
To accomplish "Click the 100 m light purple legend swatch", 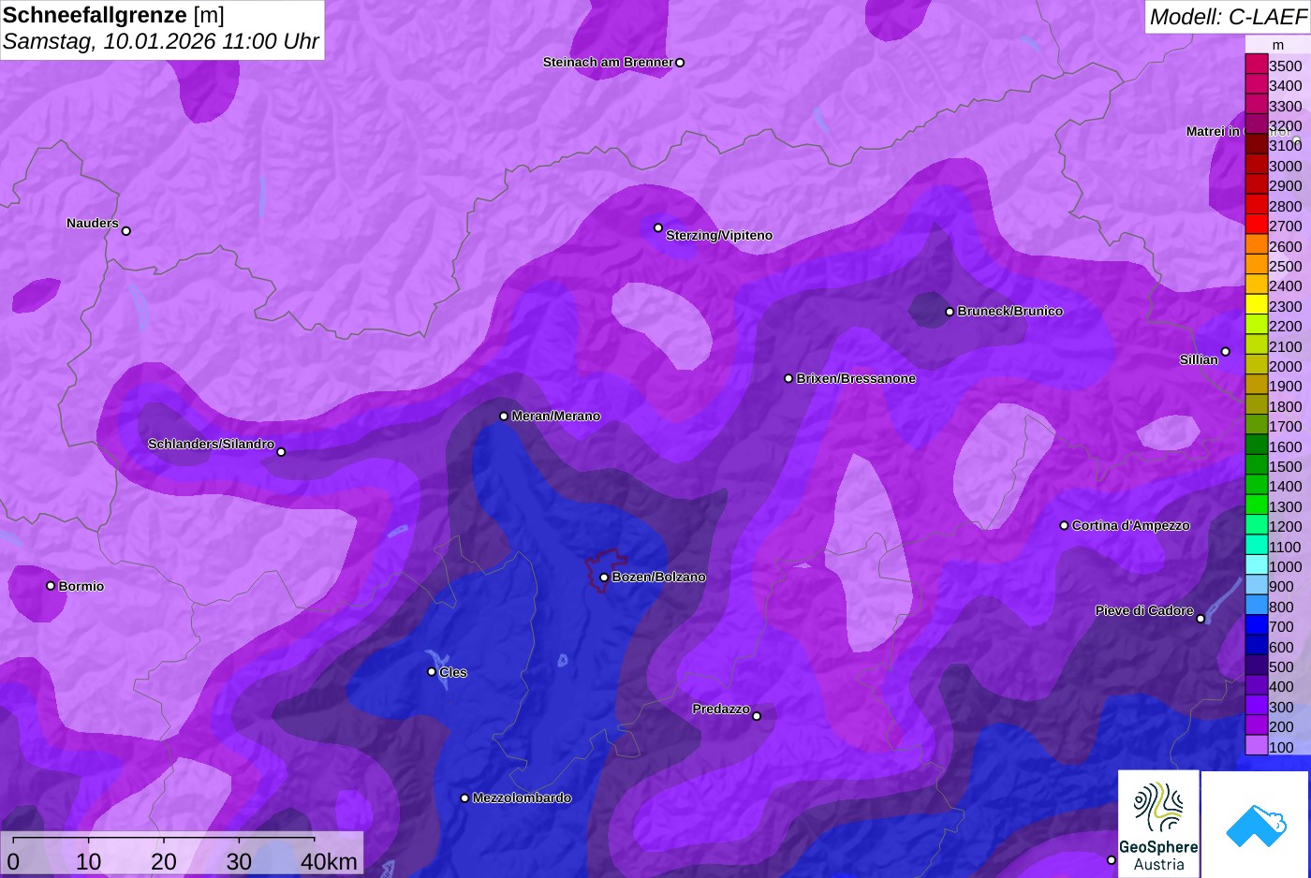I will coord(1256,746).
